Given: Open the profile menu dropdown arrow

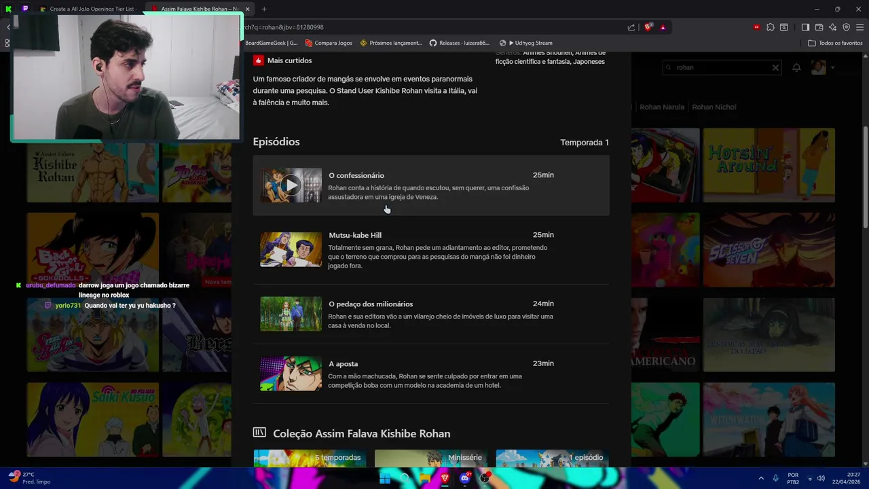Looking at the screenshot, I should click(832, 67).
